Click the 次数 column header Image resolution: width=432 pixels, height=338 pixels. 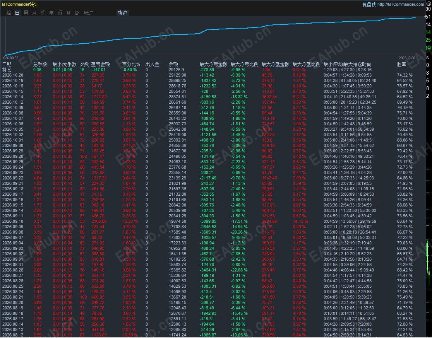tap(84, 65)
